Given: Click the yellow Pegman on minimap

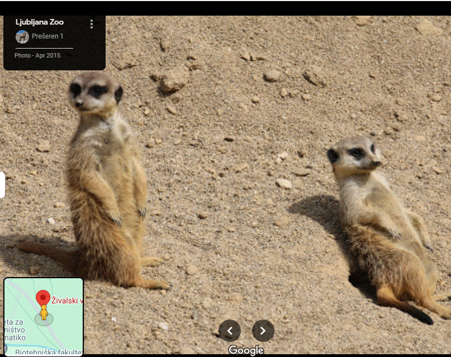Looking at the screenshot, I should coord(44,313).
